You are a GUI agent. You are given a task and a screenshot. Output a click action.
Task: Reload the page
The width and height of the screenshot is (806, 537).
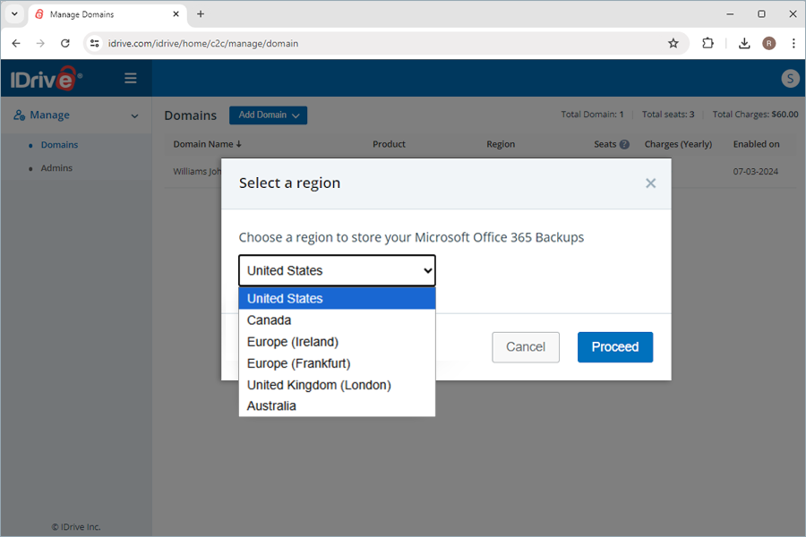(x=65, y=43)
